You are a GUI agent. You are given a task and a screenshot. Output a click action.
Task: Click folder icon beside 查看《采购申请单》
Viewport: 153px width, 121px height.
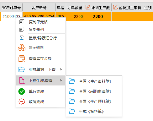pos(72,91)
